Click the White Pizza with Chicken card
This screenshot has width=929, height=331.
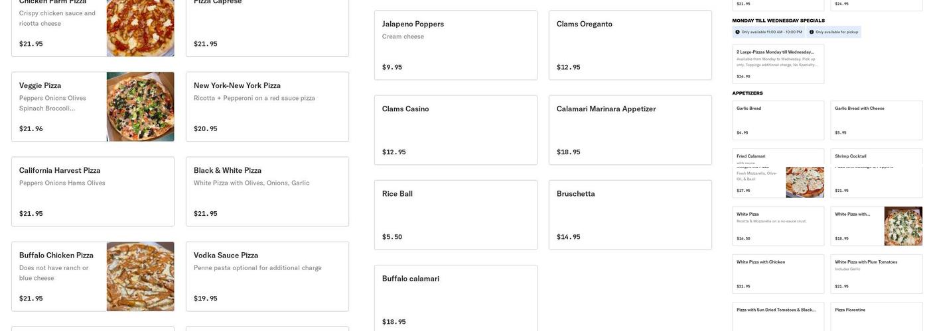(x=778, y=273)
